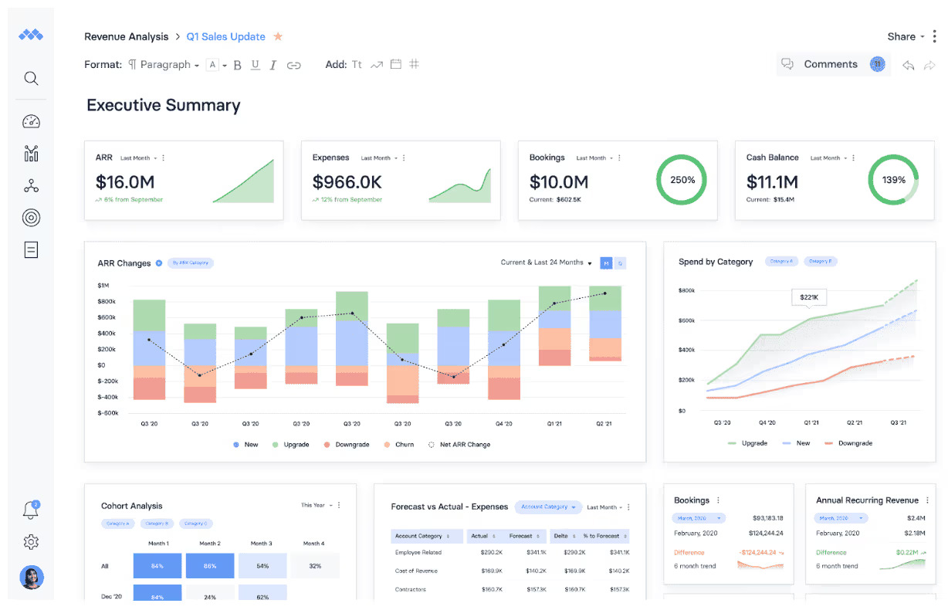Toggle the Churn series in ARR legend
The image size is (948, 610).
click(x=399, y=445)
